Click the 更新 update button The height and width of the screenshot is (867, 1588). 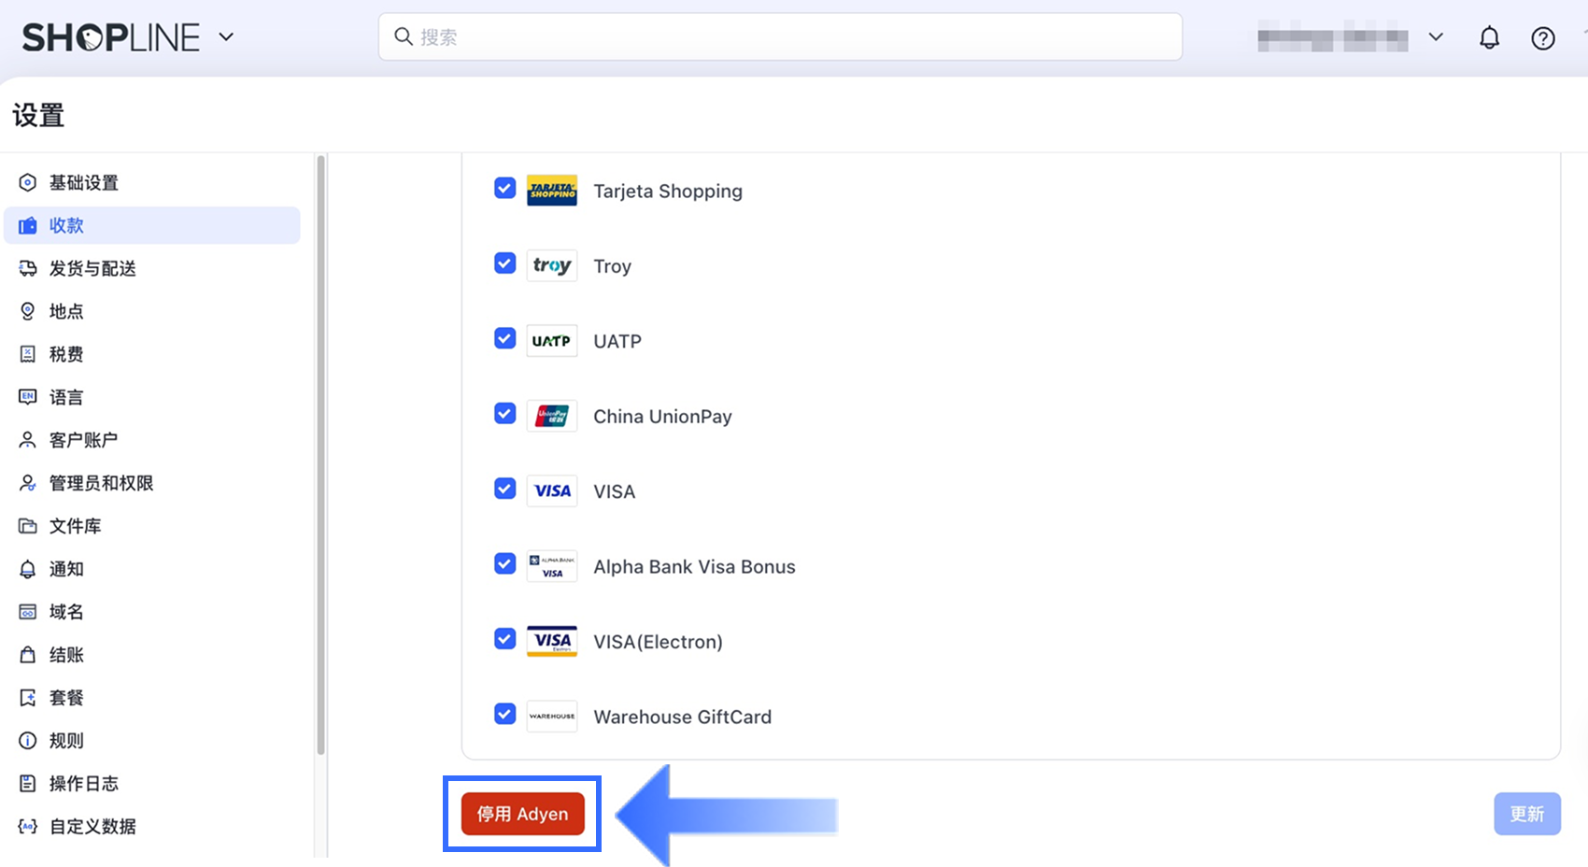[1527, 814]
